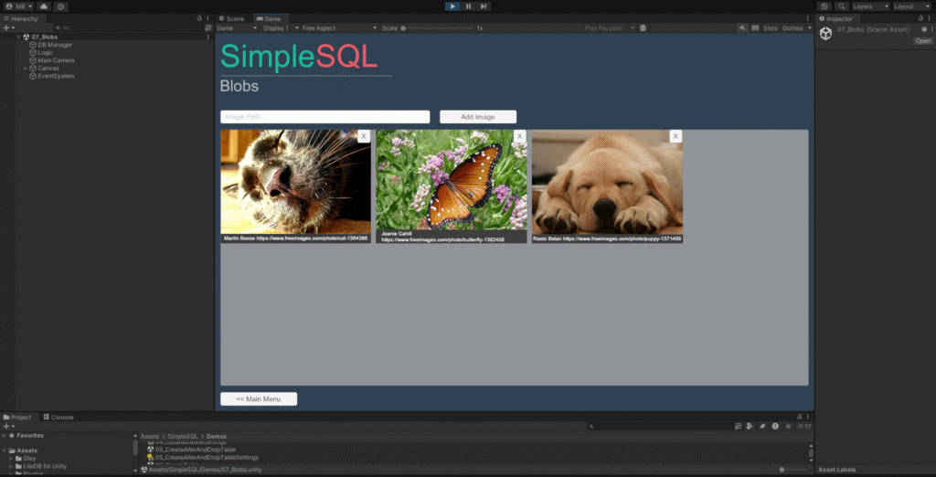Select Logic object in Hierarchy
936x477 pixels.
(x=41, y=52)
